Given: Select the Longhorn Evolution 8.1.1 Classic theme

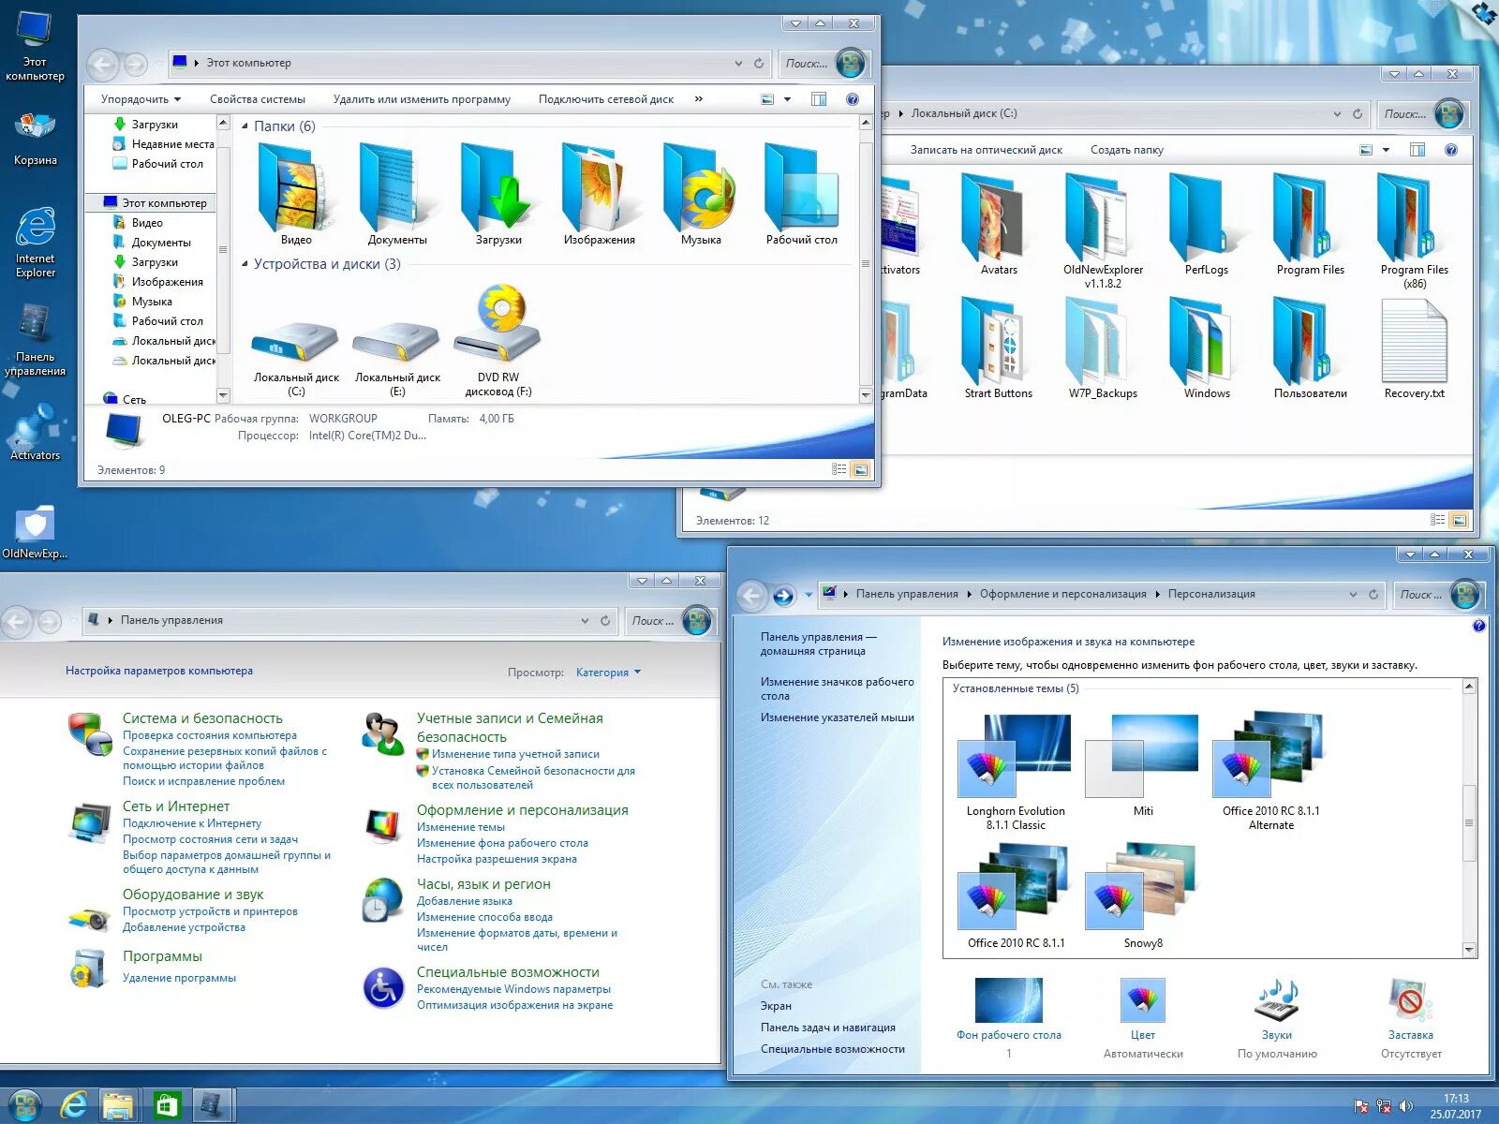Looking at the screenshot, I should click(x=1016, y=773).
